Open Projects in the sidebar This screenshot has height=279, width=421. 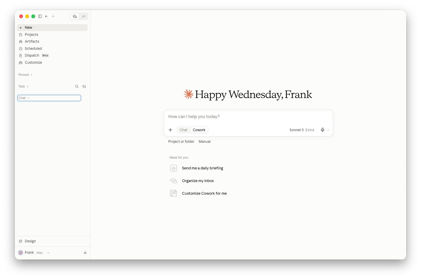click(x=52, y=35)
